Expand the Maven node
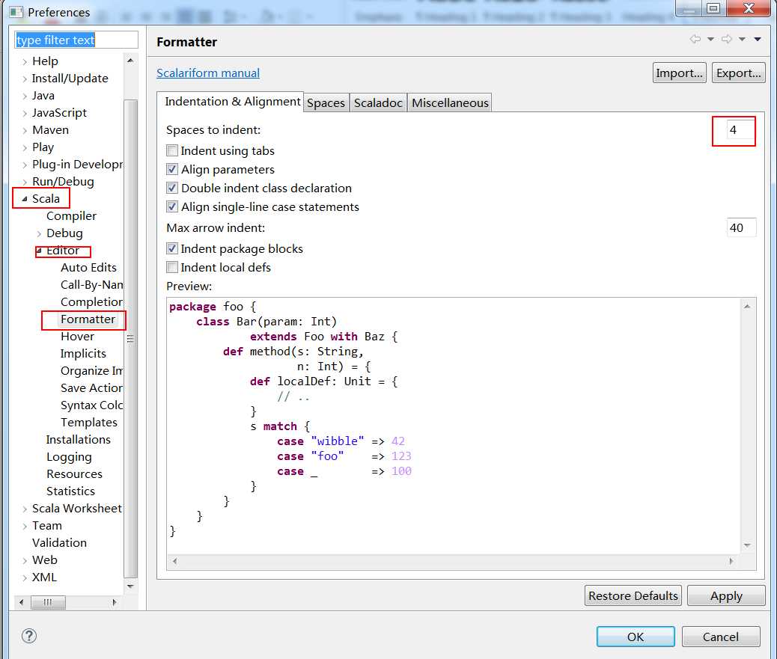The height and width of the screenshot is (659, 777). click(x=24, y=131)
